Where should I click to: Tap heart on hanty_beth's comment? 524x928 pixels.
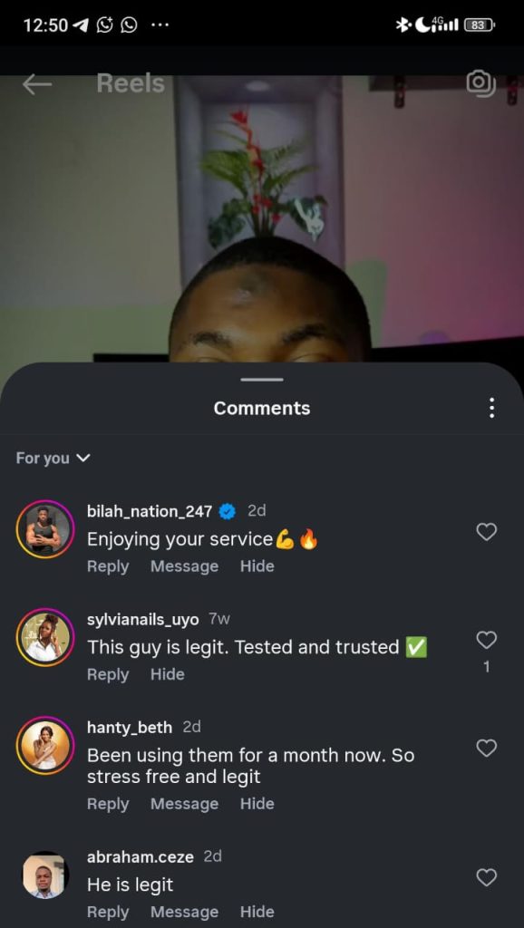pyautogui.click(x=486, y=748)
